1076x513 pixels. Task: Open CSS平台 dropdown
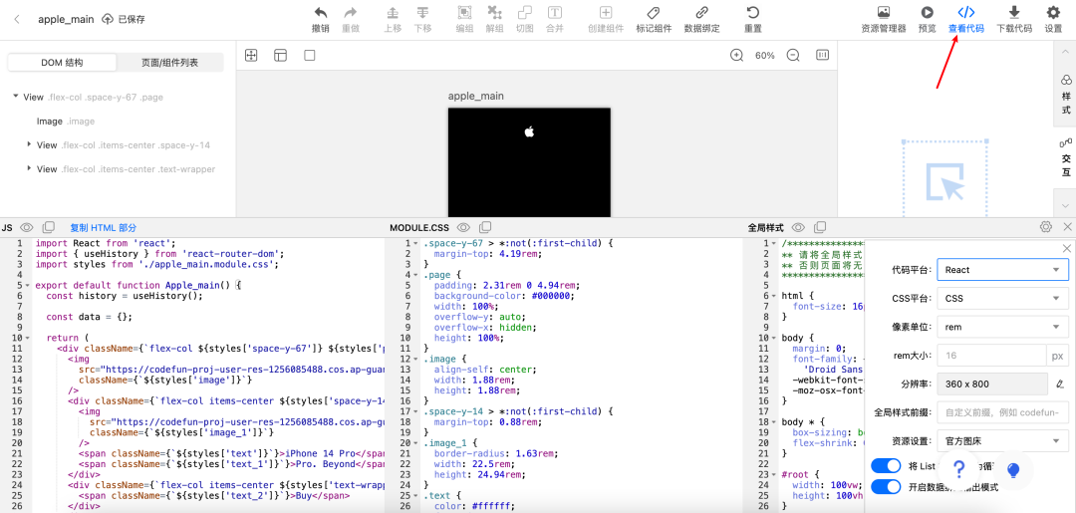pos(1002,298)
